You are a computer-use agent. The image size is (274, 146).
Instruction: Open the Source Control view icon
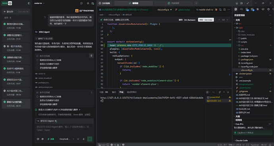247,9
